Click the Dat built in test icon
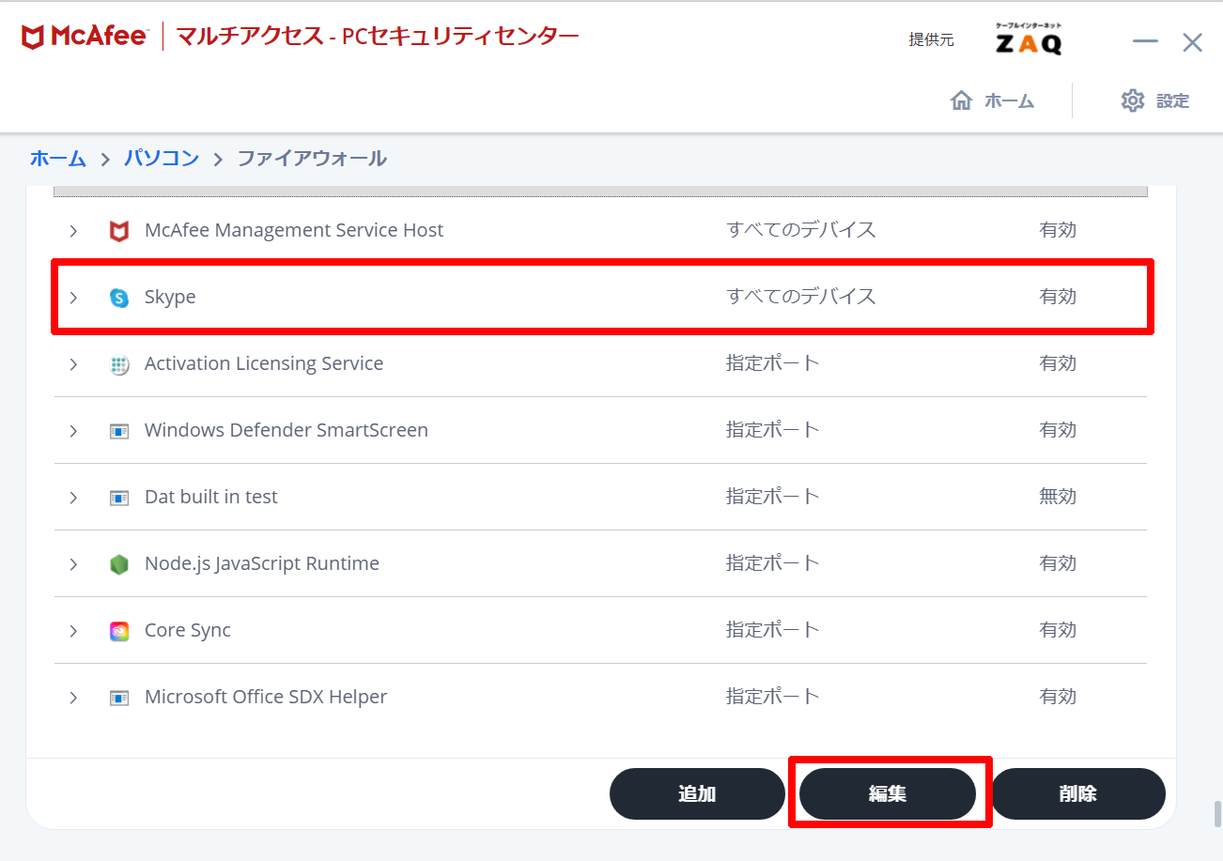The image size is (1223, 861). point(118,498)
